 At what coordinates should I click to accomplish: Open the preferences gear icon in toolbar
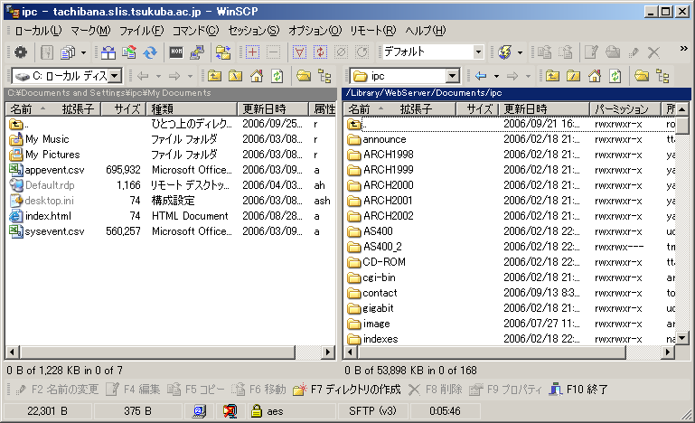[21, 52]
